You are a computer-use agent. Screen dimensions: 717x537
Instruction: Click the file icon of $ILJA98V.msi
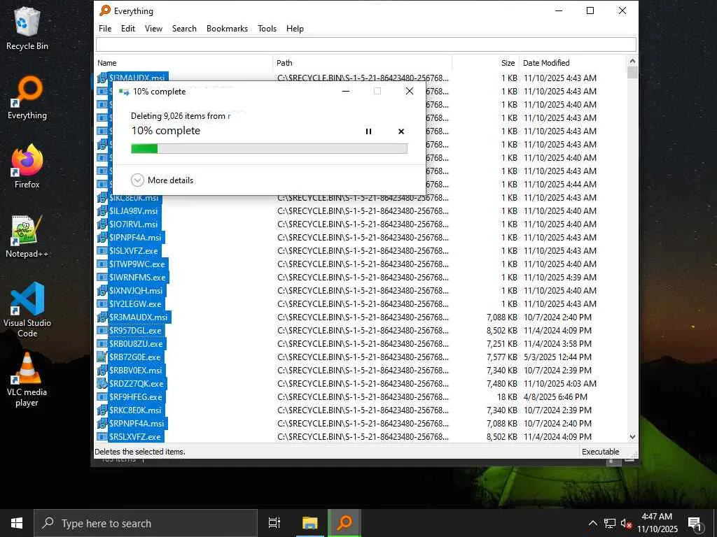click(102, 211)
